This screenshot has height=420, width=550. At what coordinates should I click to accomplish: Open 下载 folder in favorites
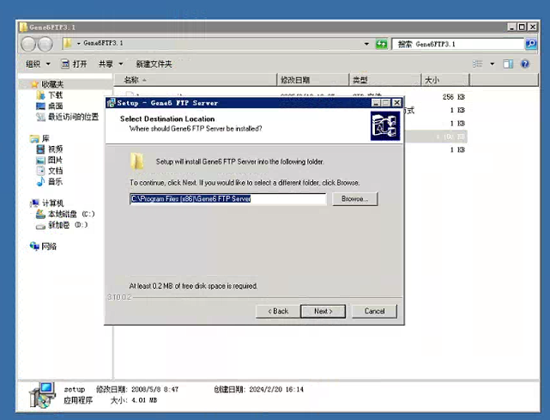pos(54,95)
